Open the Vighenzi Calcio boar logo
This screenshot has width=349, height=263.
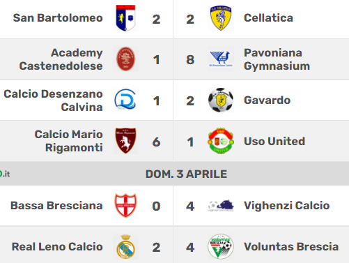pos(221,206)
